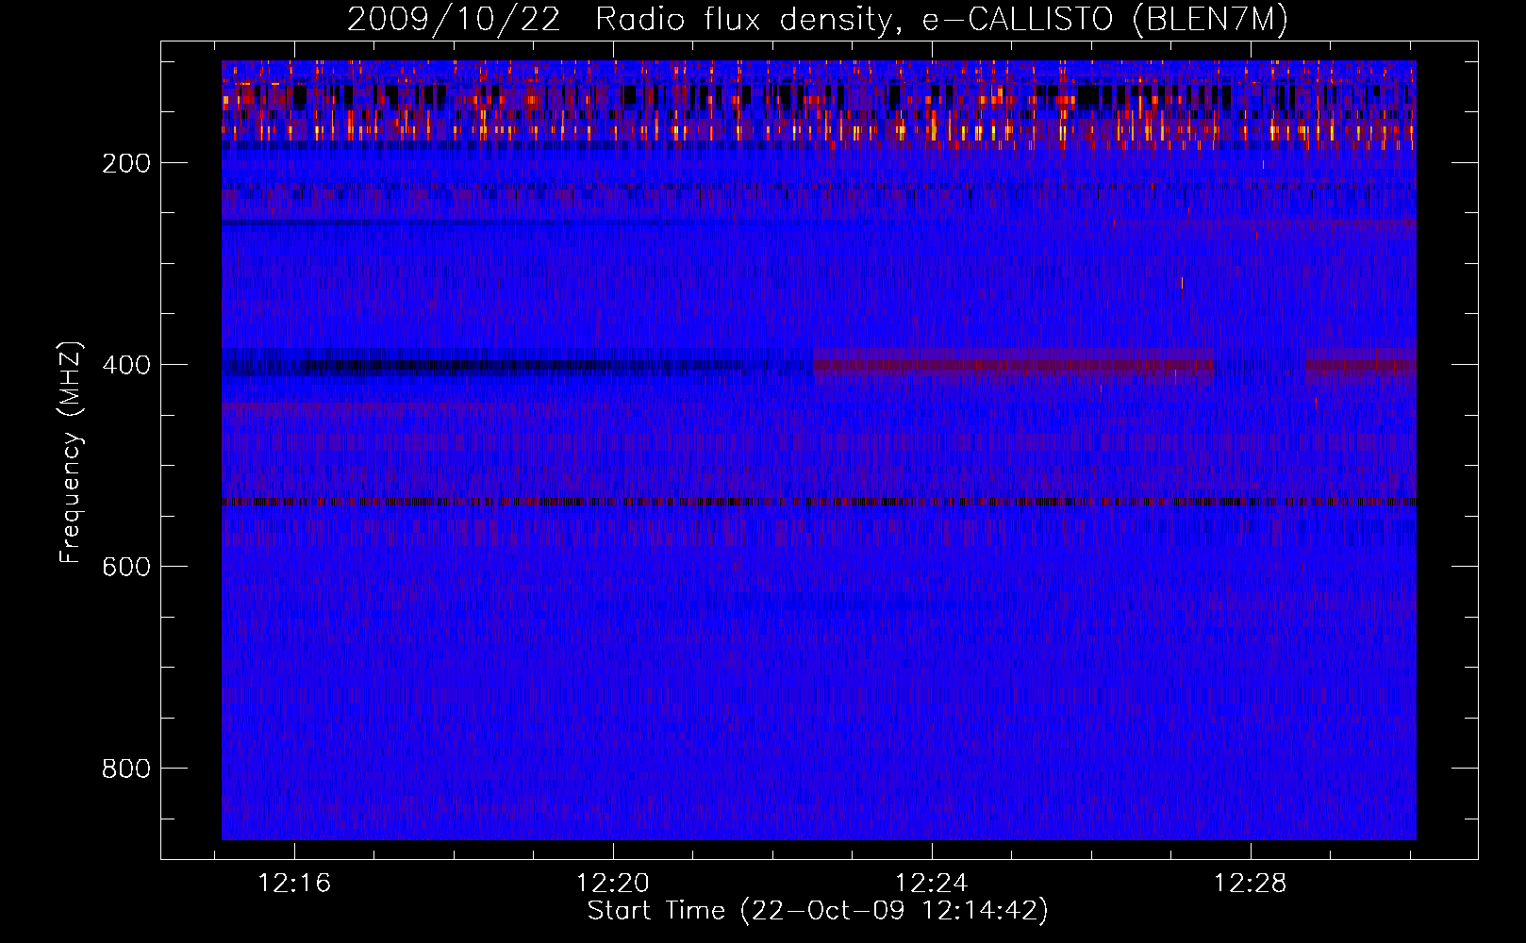
Task: Click the 200 frequency tick label
Action: point(126,163)
